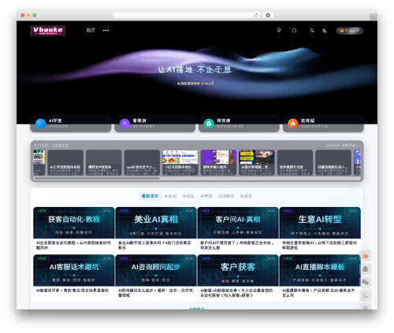Open the purple mini-program carousel thumbnail
Viewport: 394px width, 333px height.
click(x=218, y=157)
